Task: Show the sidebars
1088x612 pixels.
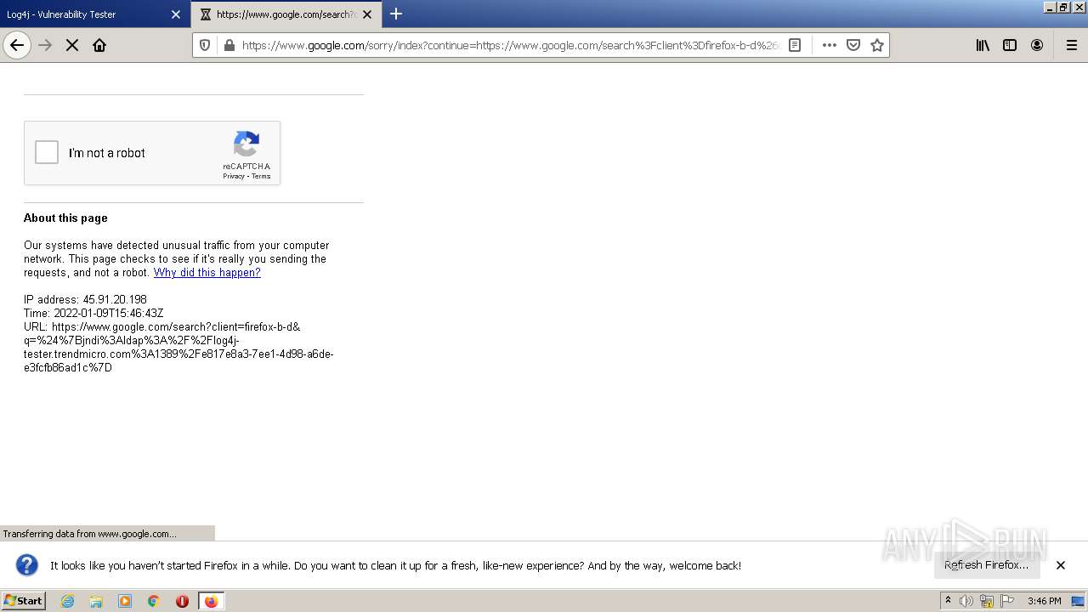Action: 1010,45
